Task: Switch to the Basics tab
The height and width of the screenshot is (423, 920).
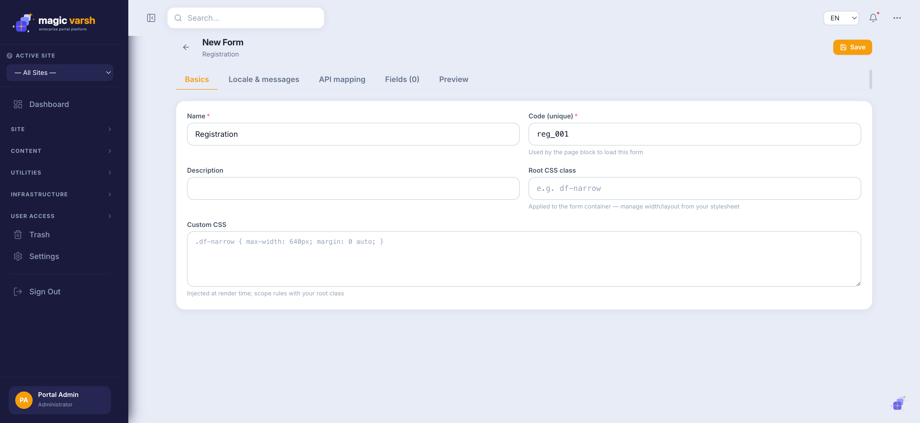Action: click(x=197, y=79)
